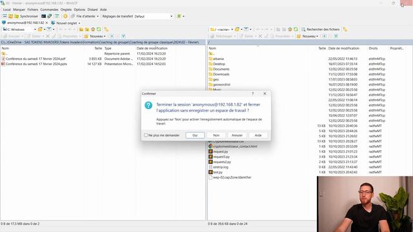Click Annuler in the Confirmer dialog
Viewport: 413px width, 232px height.
237,135
